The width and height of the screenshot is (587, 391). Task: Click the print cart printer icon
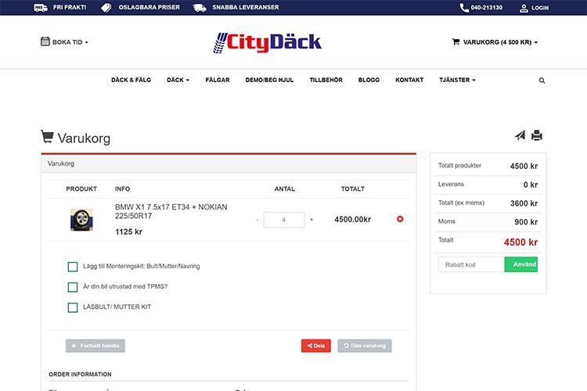tap(537, 135)
